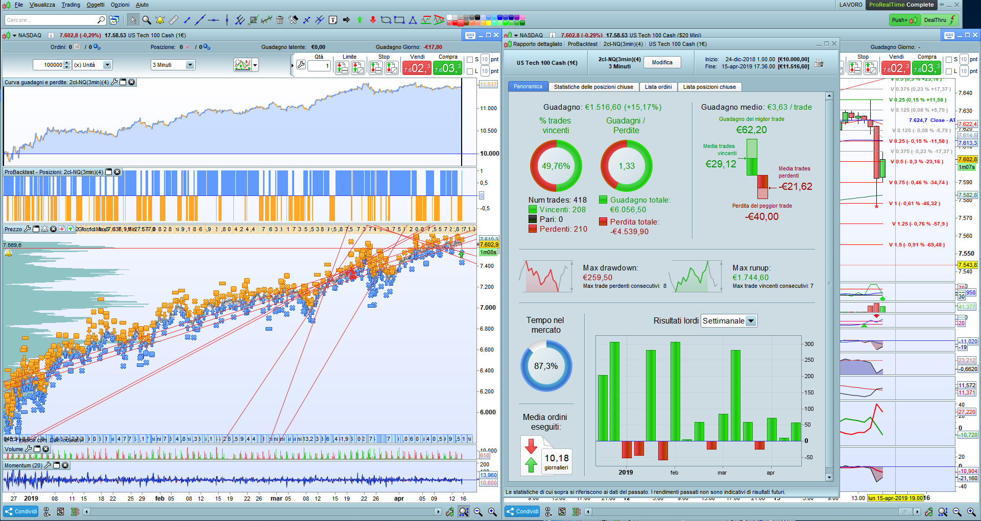Click info icon next to NASDAQ title
Image resolution: width=981 pixels, height=521 pixels.
[51, 35]
